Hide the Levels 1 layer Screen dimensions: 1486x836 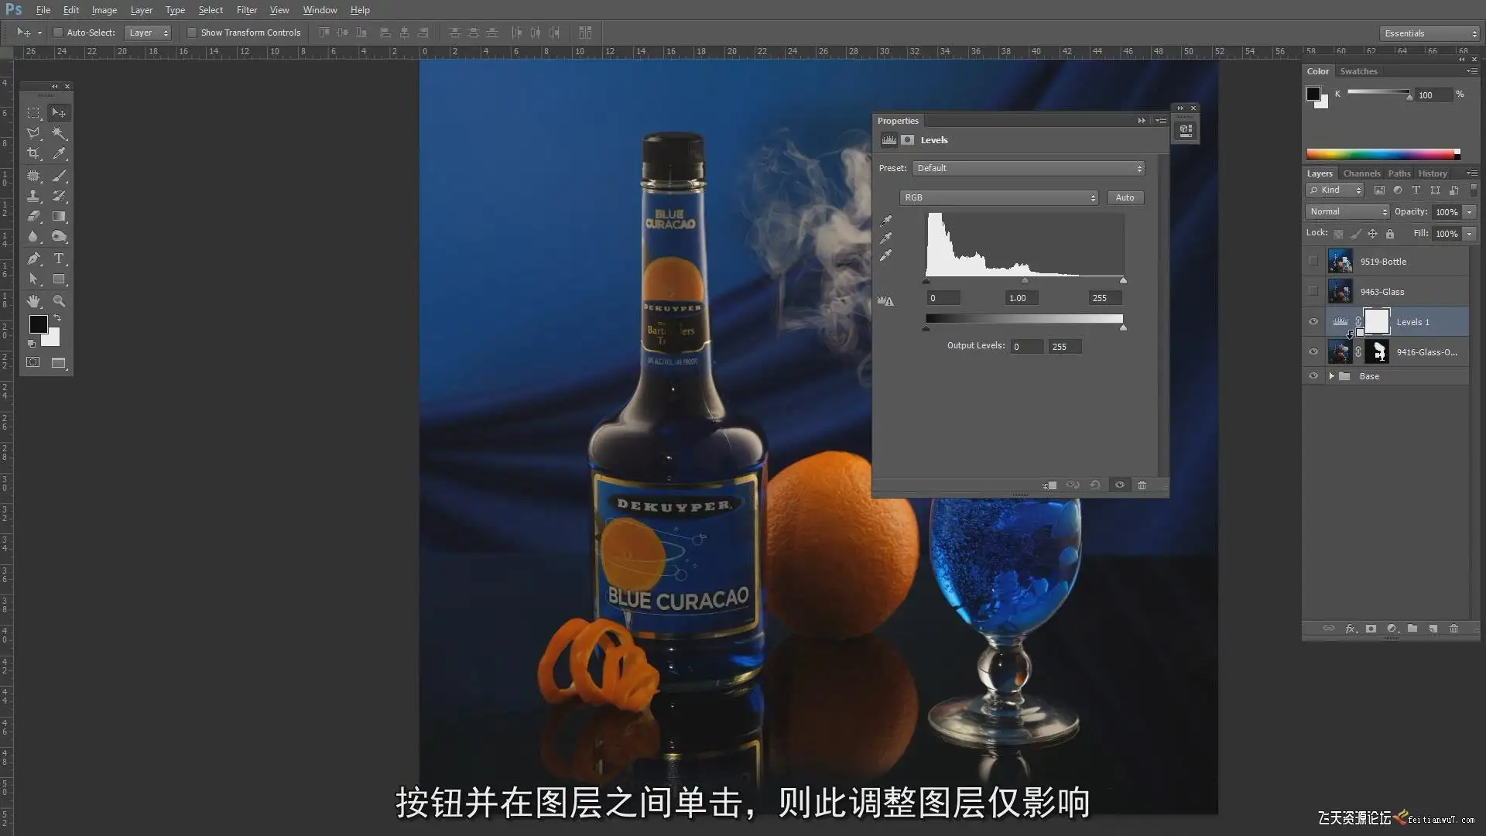point(1313,322)
